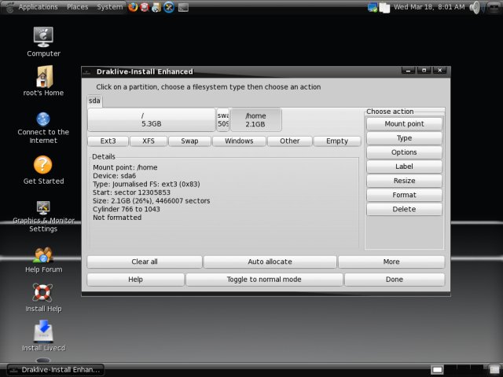Choose the Ext3 filesystem type
503x377 pixels.
point(108,141)
